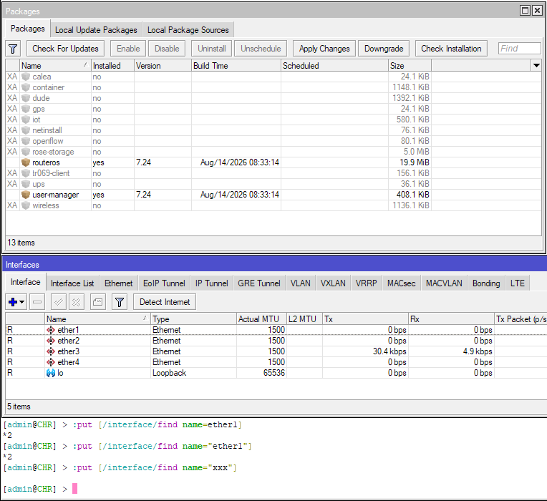This screenshot has width=547, height=501.
Task: Click the ether3 interface icon
Action: [51, 351]
